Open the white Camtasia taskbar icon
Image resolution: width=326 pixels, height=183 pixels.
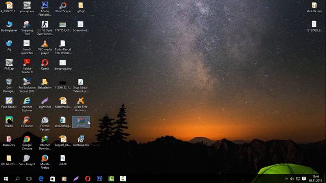pos(123,178)
